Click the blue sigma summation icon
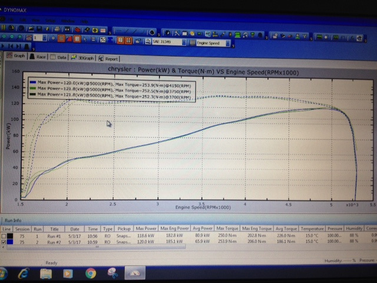This screenshot has height=283, width=377. coord(110,40)
